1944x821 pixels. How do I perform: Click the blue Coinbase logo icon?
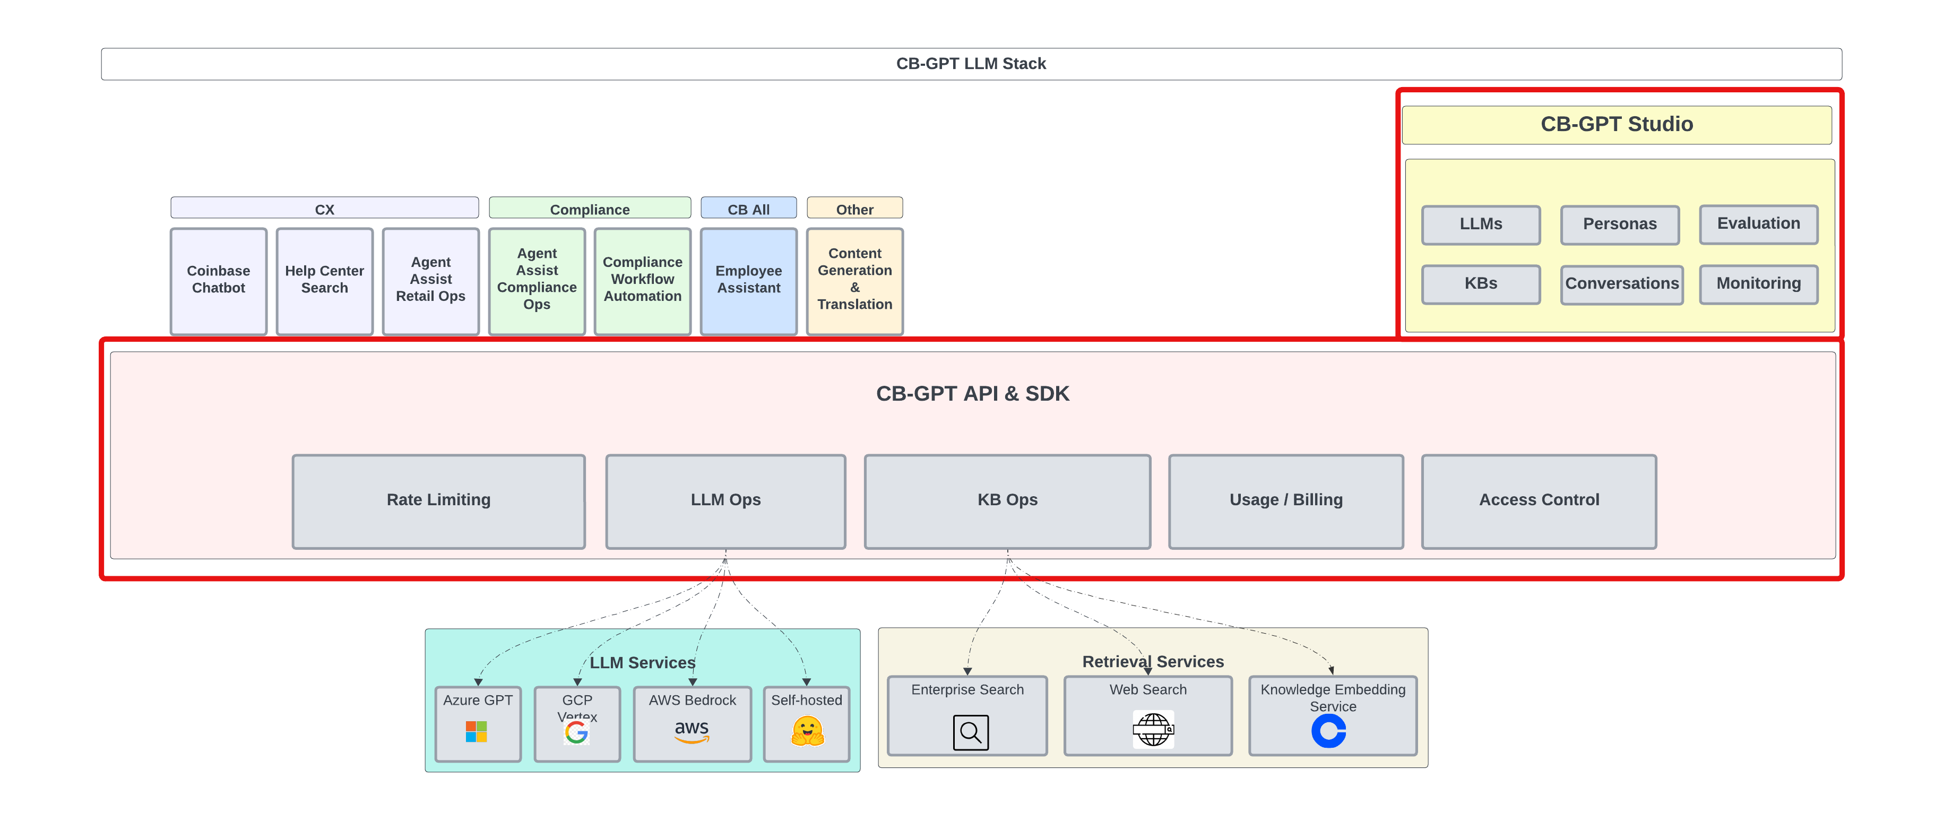(1328, 731)
